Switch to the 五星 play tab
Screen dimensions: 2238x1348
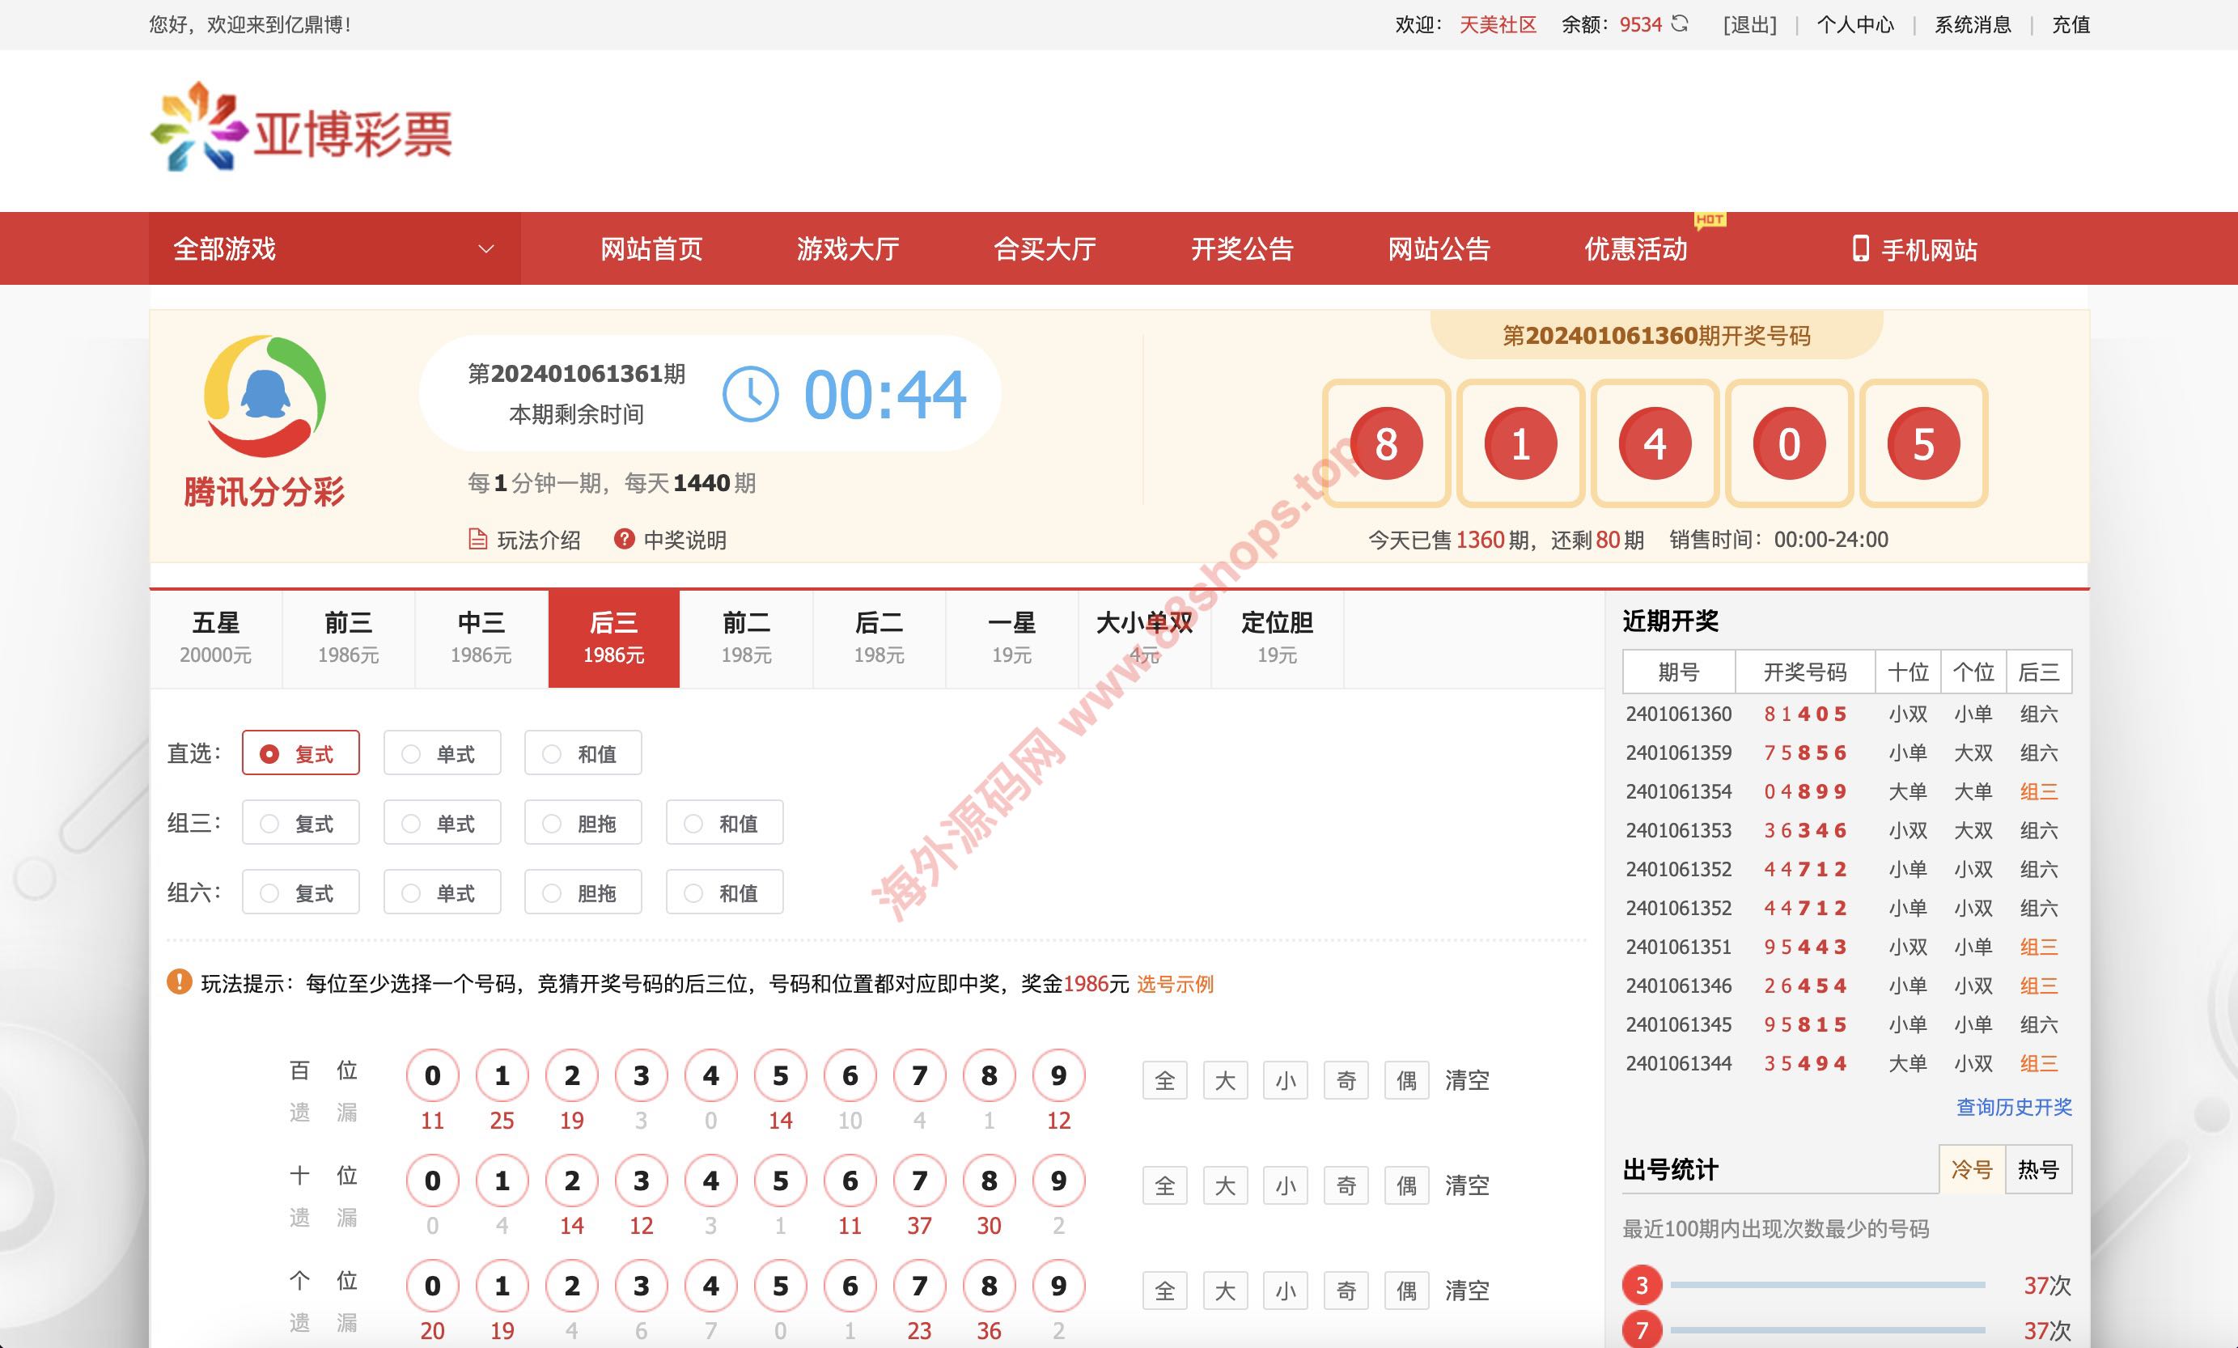click(x=216, y=638)
